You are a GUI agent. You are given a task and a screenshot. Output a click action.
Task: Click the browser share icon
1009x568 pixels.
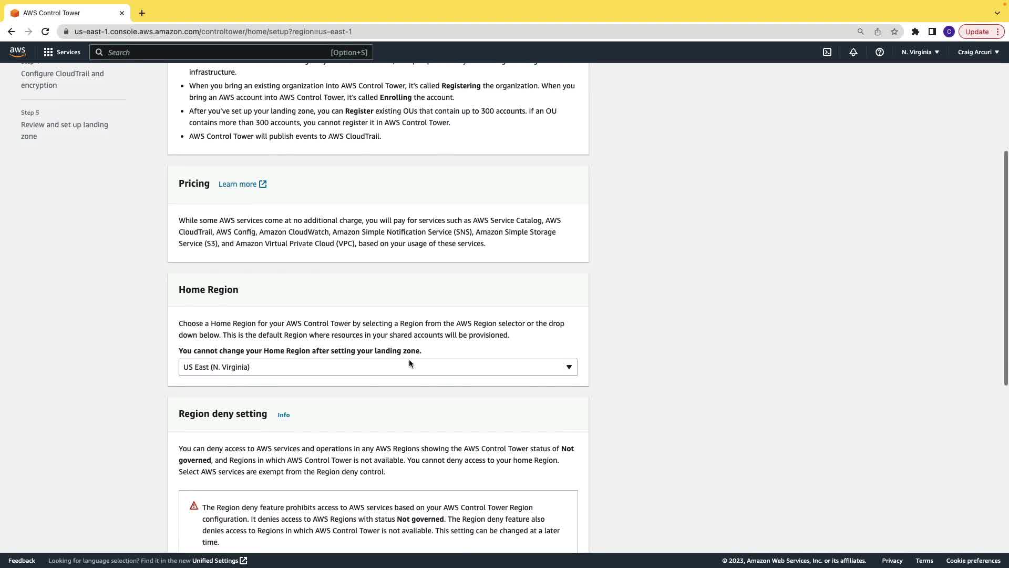[x=878, y=32]
